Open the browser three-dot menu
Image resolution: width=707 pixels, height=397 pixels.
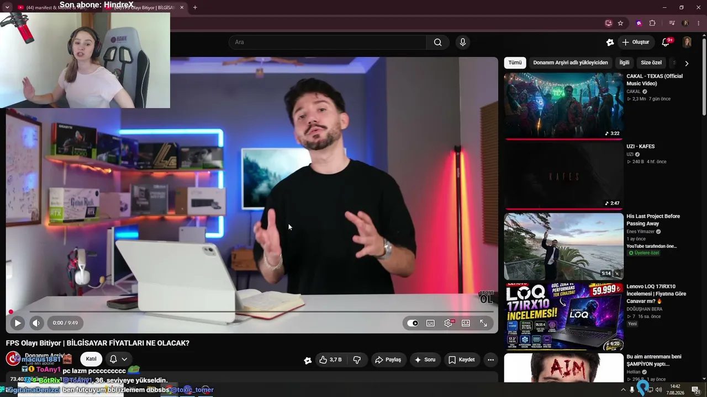[699, 23]
